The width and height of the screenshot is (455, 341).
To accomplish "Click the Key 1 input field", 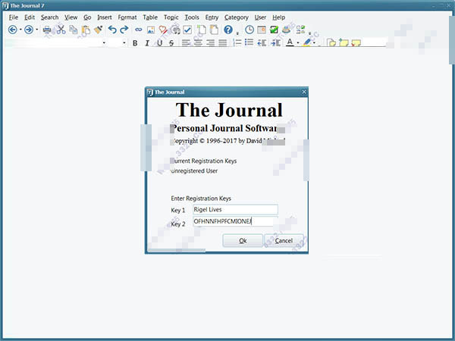I will pyautogui.click(x=235, y=209).
